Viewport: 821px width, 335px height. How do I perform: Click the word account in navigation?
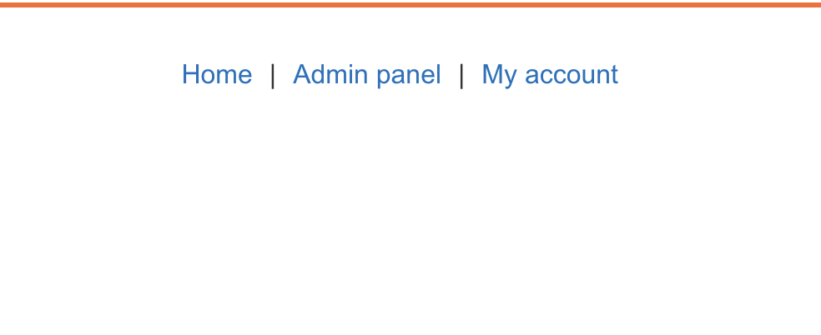point(572,75)
